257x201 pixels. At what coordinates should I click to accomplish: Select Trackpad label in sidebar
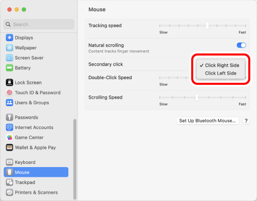click(25, 182)
